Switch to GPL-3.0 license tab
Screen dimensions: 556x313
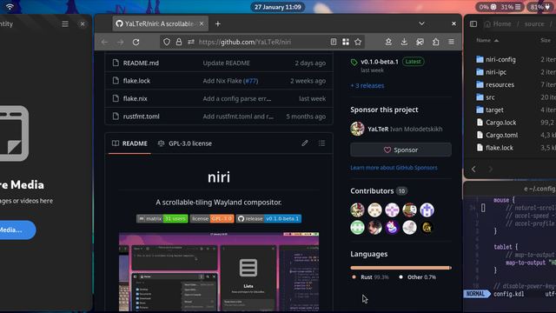185,143
